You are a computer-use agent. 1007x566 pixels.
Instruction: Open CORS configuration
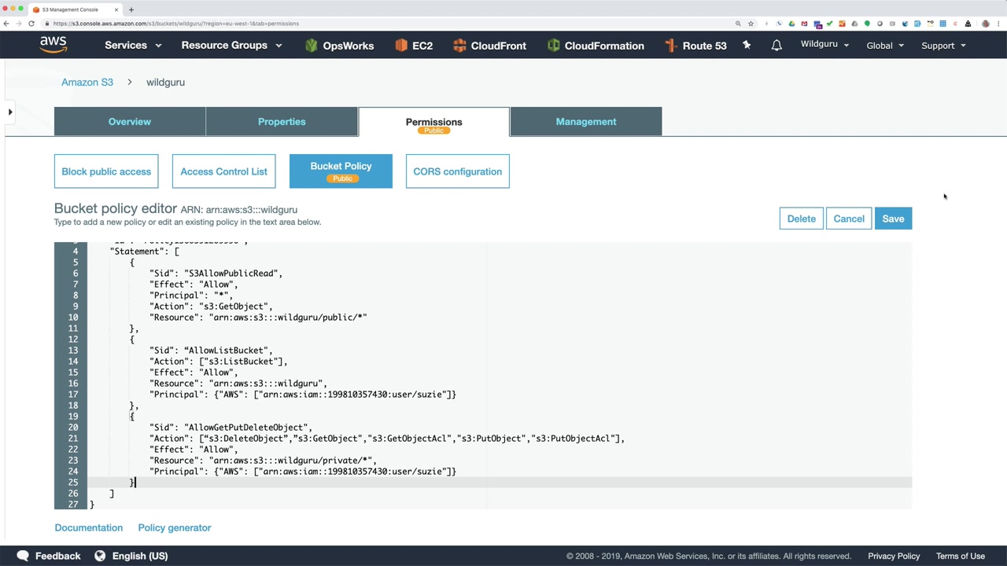click(x=457, y=171)
